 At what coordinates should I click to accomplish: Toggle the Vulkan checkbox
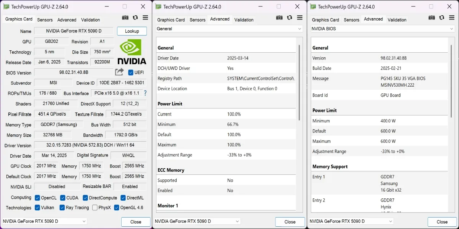point(37,208)
